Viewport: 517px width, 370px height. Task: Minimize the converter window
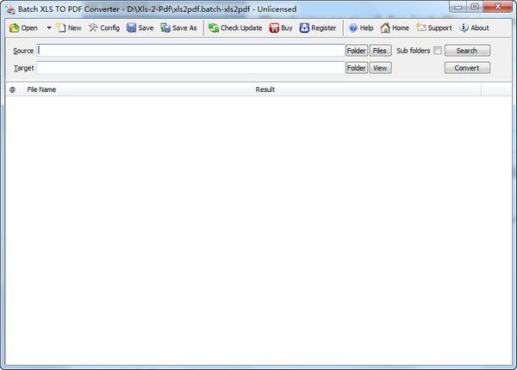[458, 6]
